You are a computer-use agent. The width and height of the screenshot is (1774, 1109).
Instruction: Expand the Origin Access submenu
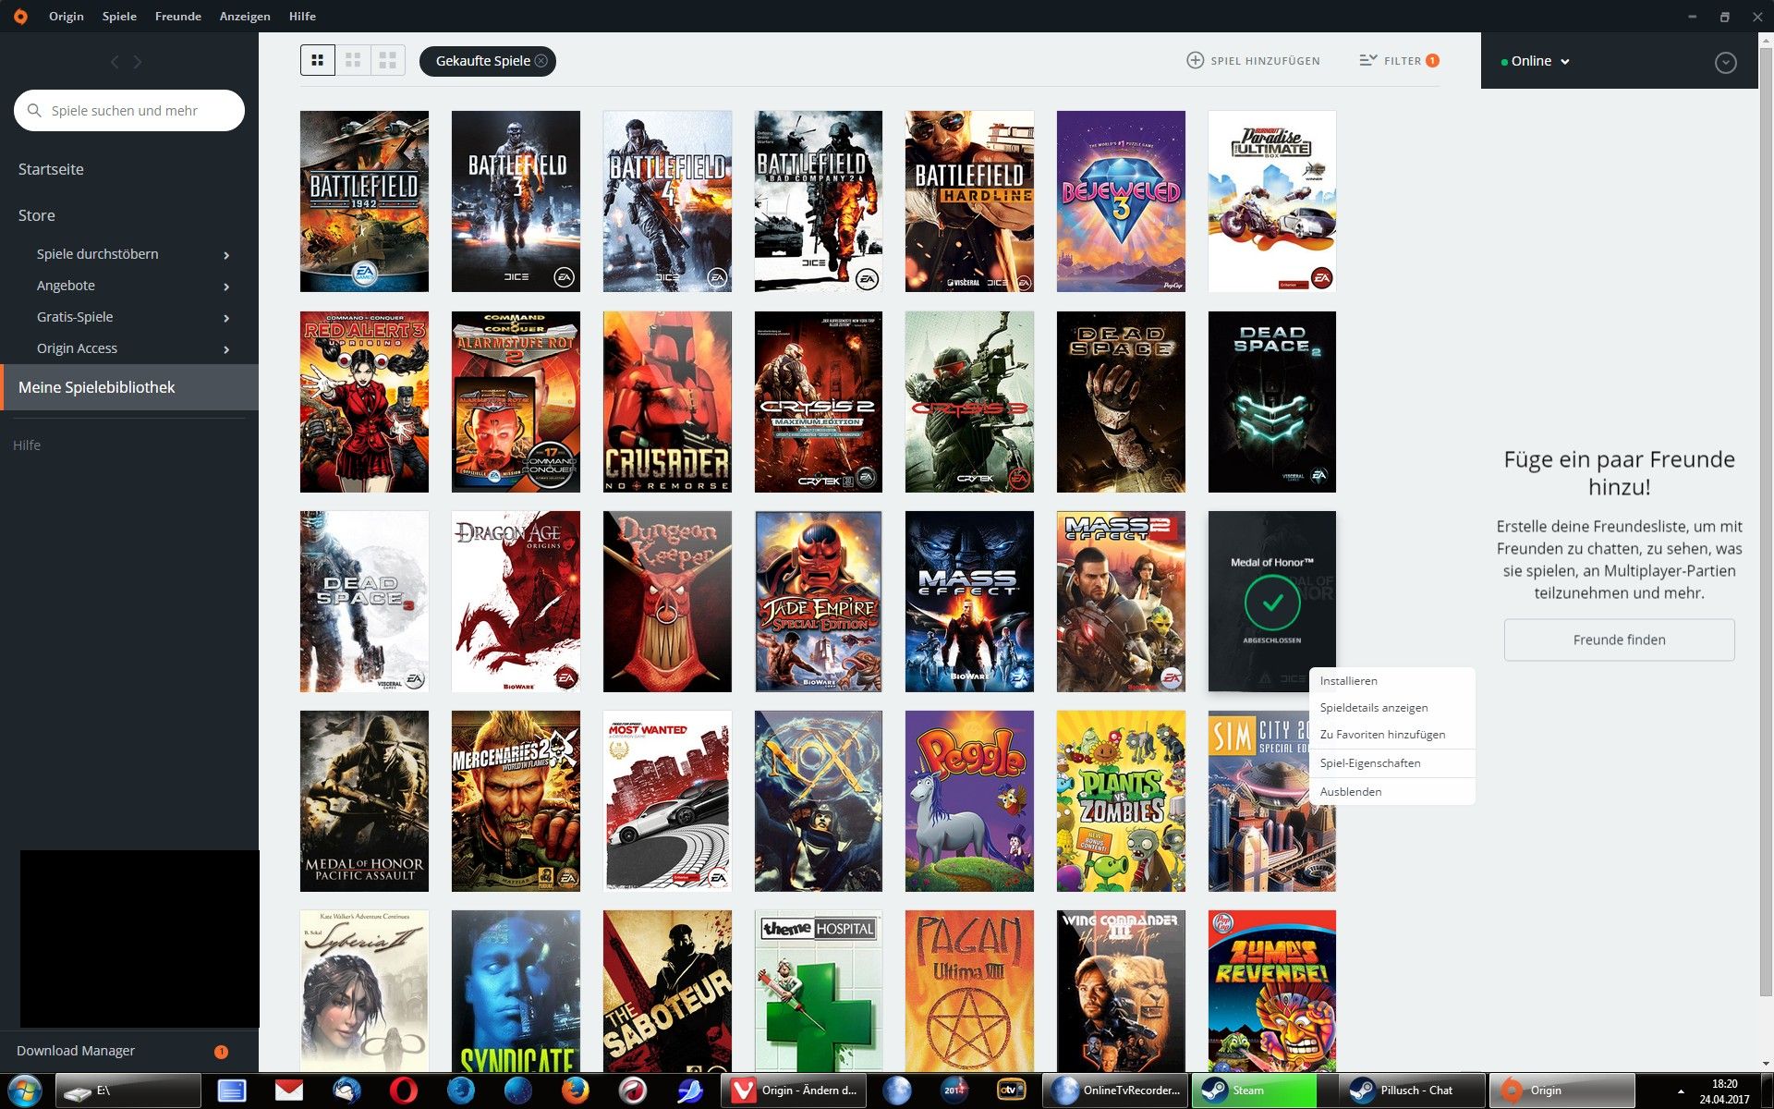click(226, 349)
